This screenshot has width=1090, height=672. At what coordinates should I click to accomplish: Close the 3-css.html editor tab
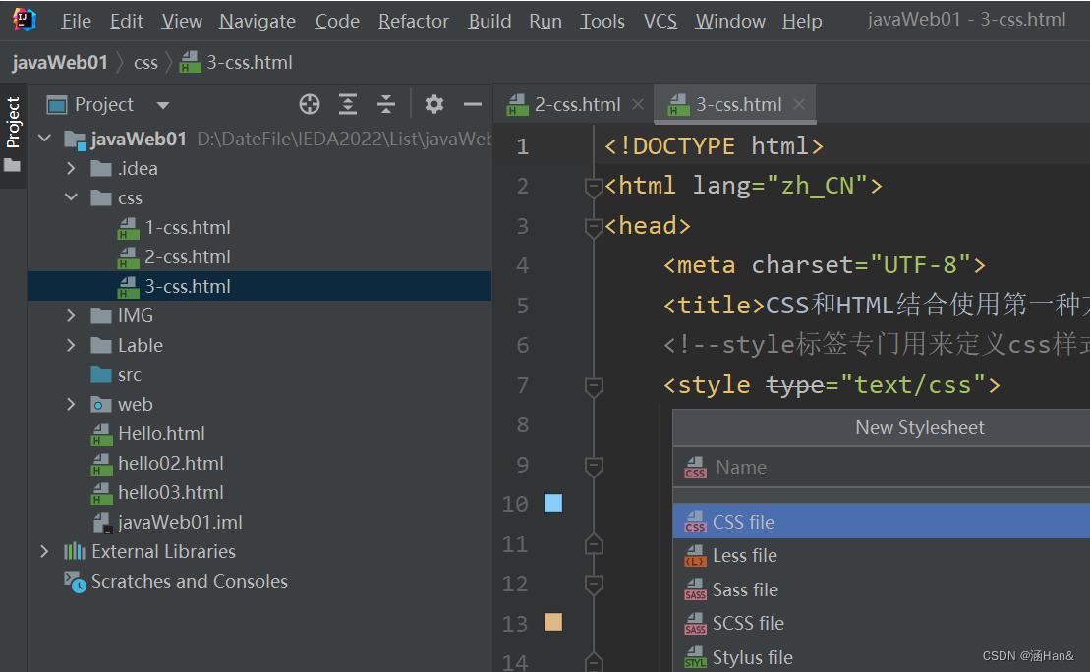click(x=799, y=104)
